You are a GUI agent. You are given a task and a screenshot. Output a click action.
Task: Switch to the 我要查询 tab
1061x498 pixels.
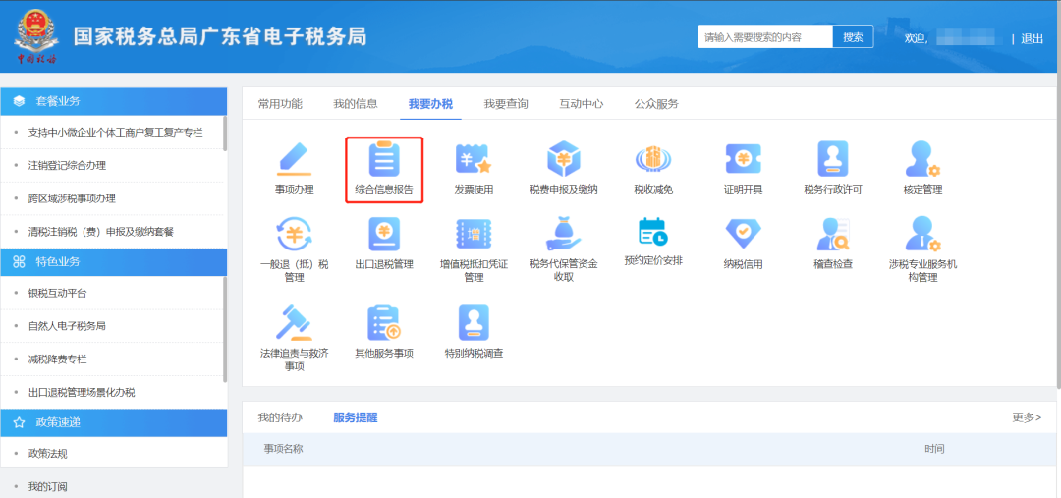pos(506,104)
